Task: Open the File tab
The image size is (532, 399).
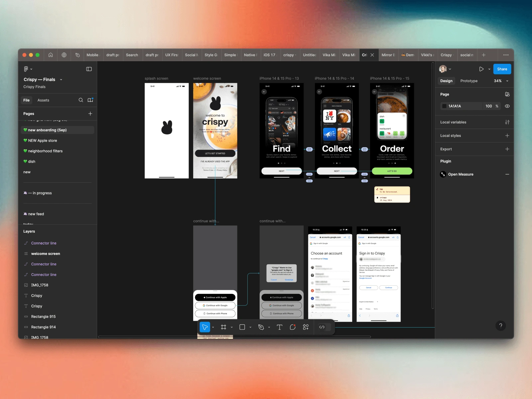Action: pyautogui.click(x=26, y=100)
